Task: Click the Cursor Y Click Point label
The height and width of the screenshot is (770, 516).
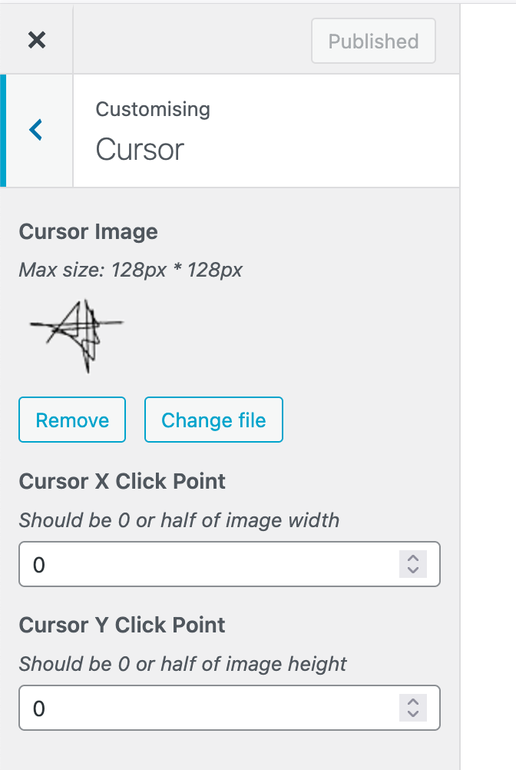Action: click(x=122, y=625)
